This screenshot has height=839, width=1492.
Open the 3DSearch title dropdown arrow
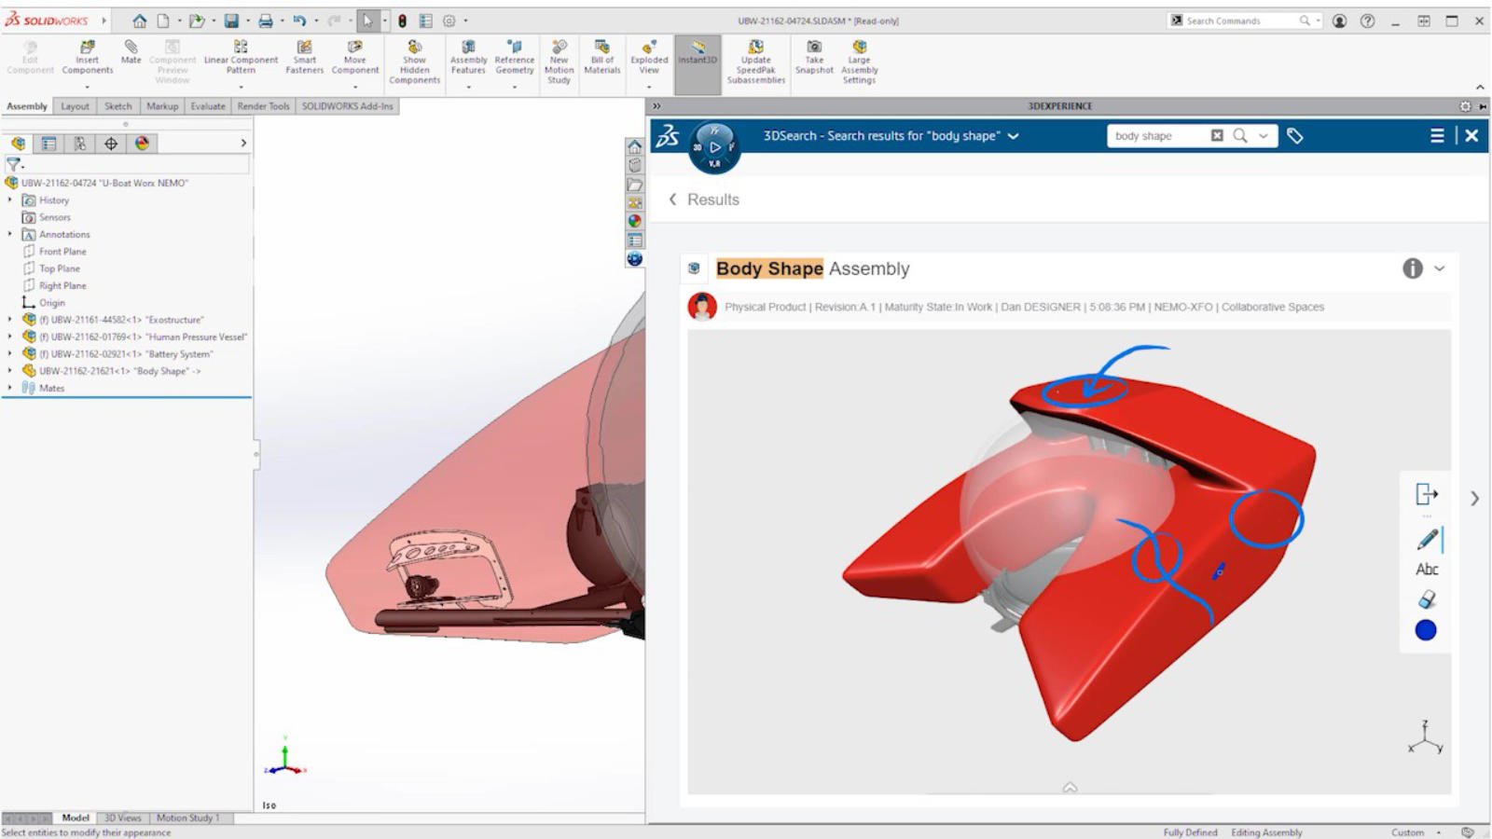coord(1014,136)
